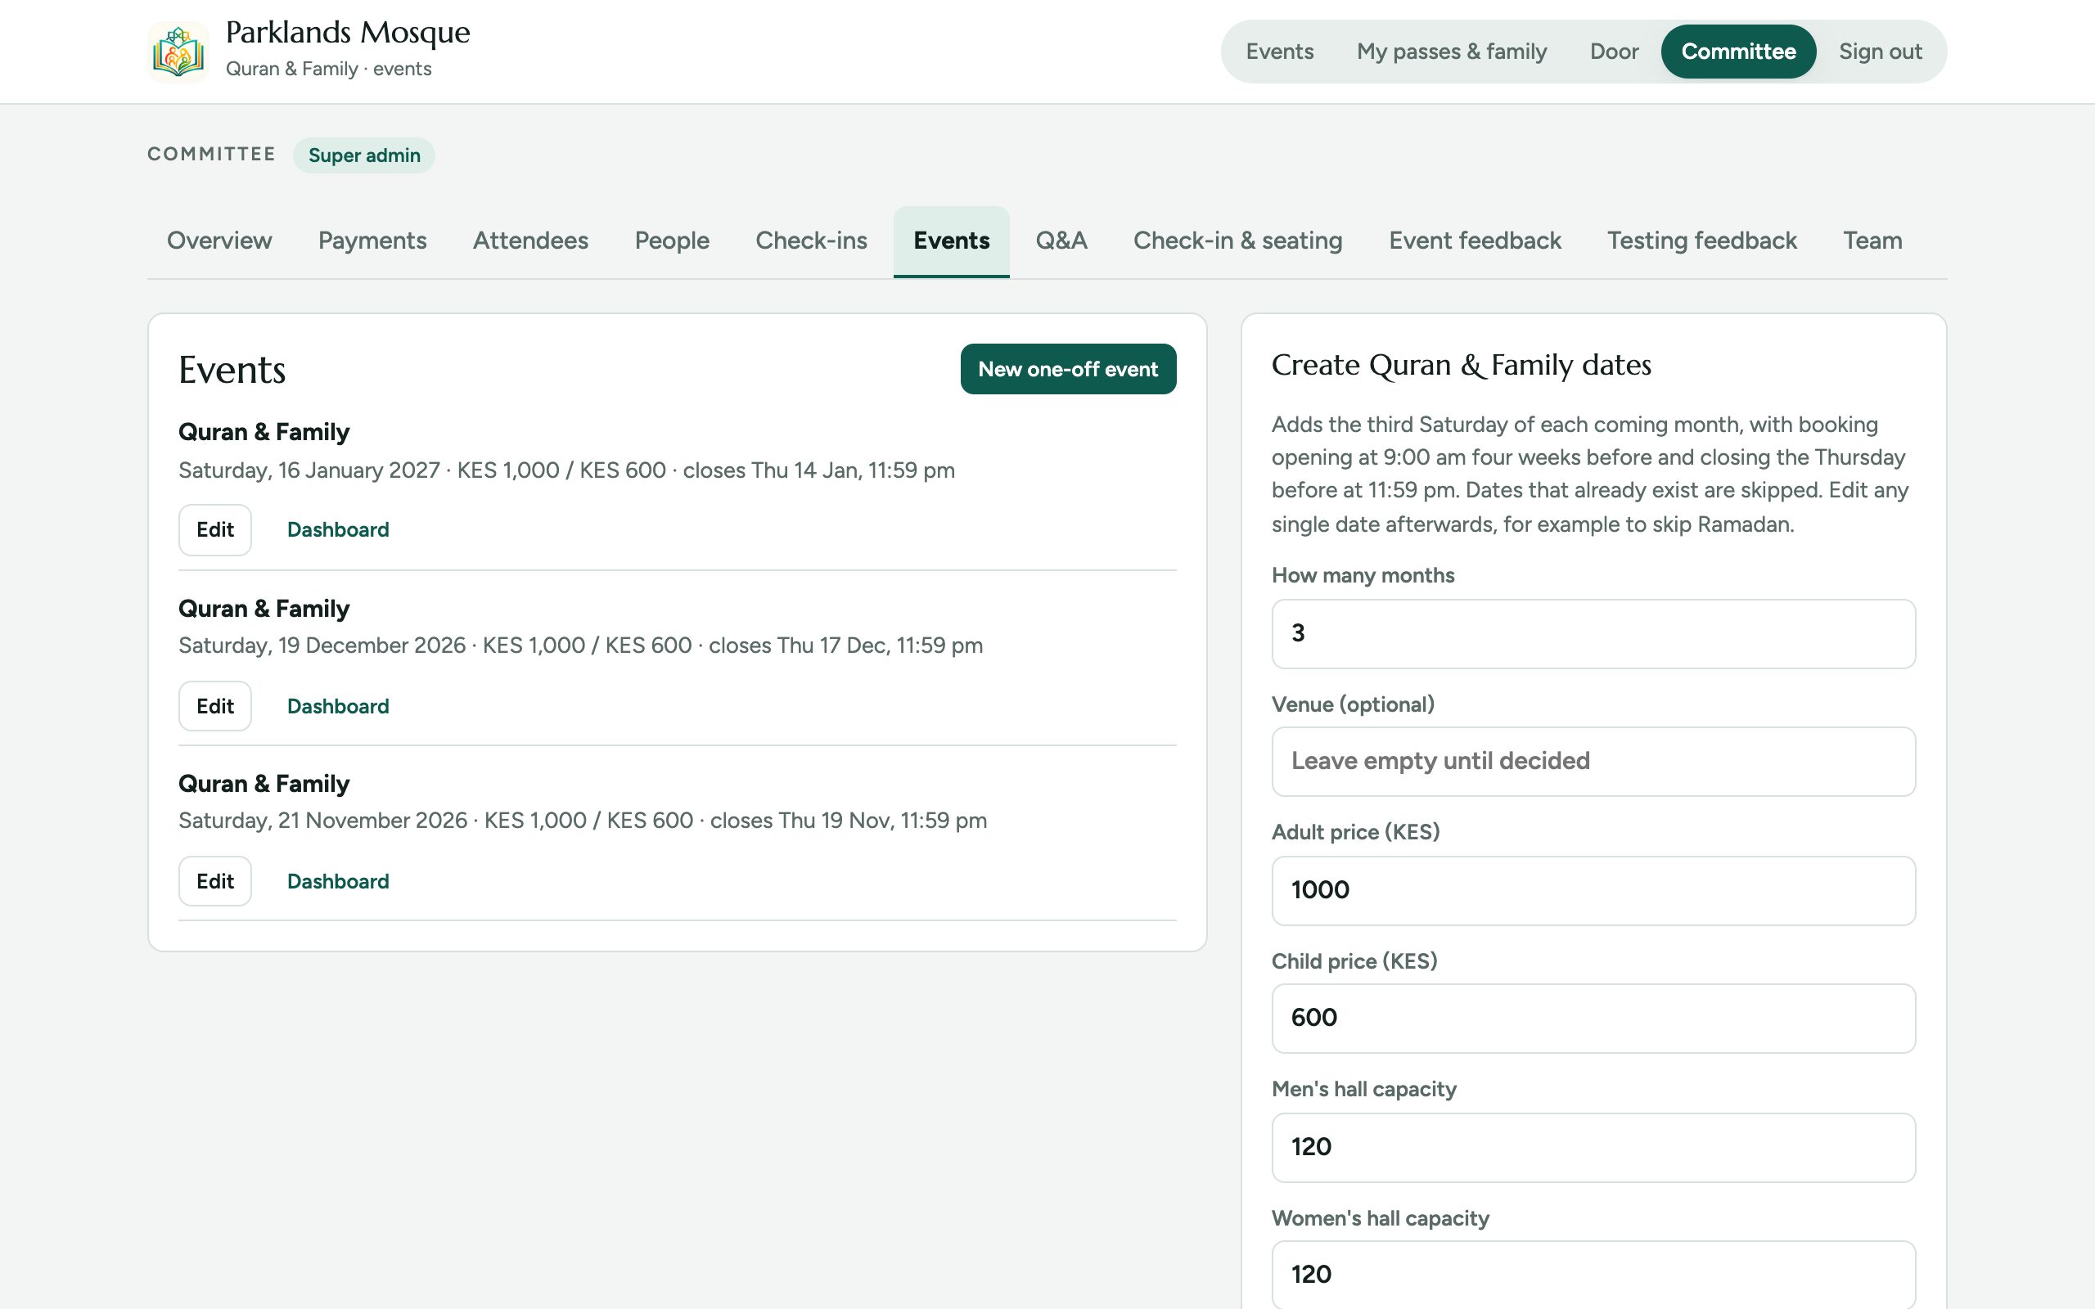Open Dashboard for 19 December 2026 event

click(338, 706)
